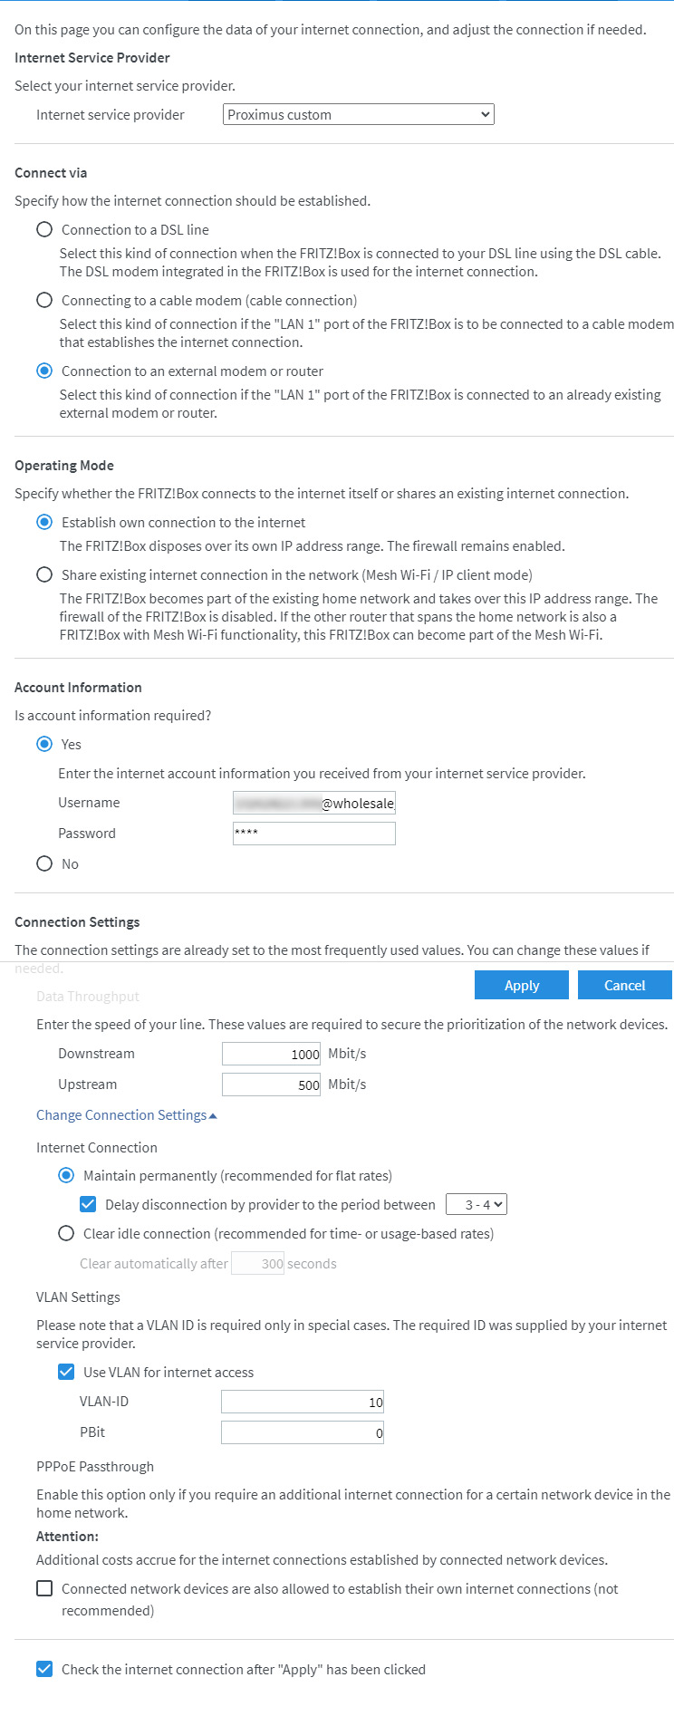Select No for account information required
Image resolution: width=674 pixels, height=1716 pixels.
point(44,864)
